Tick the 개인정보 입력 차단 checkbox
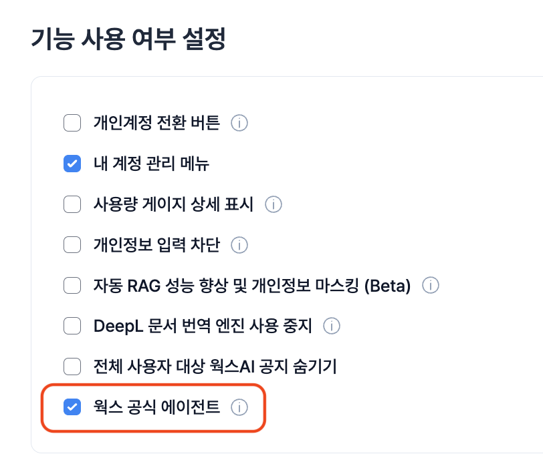 point(72,245)
